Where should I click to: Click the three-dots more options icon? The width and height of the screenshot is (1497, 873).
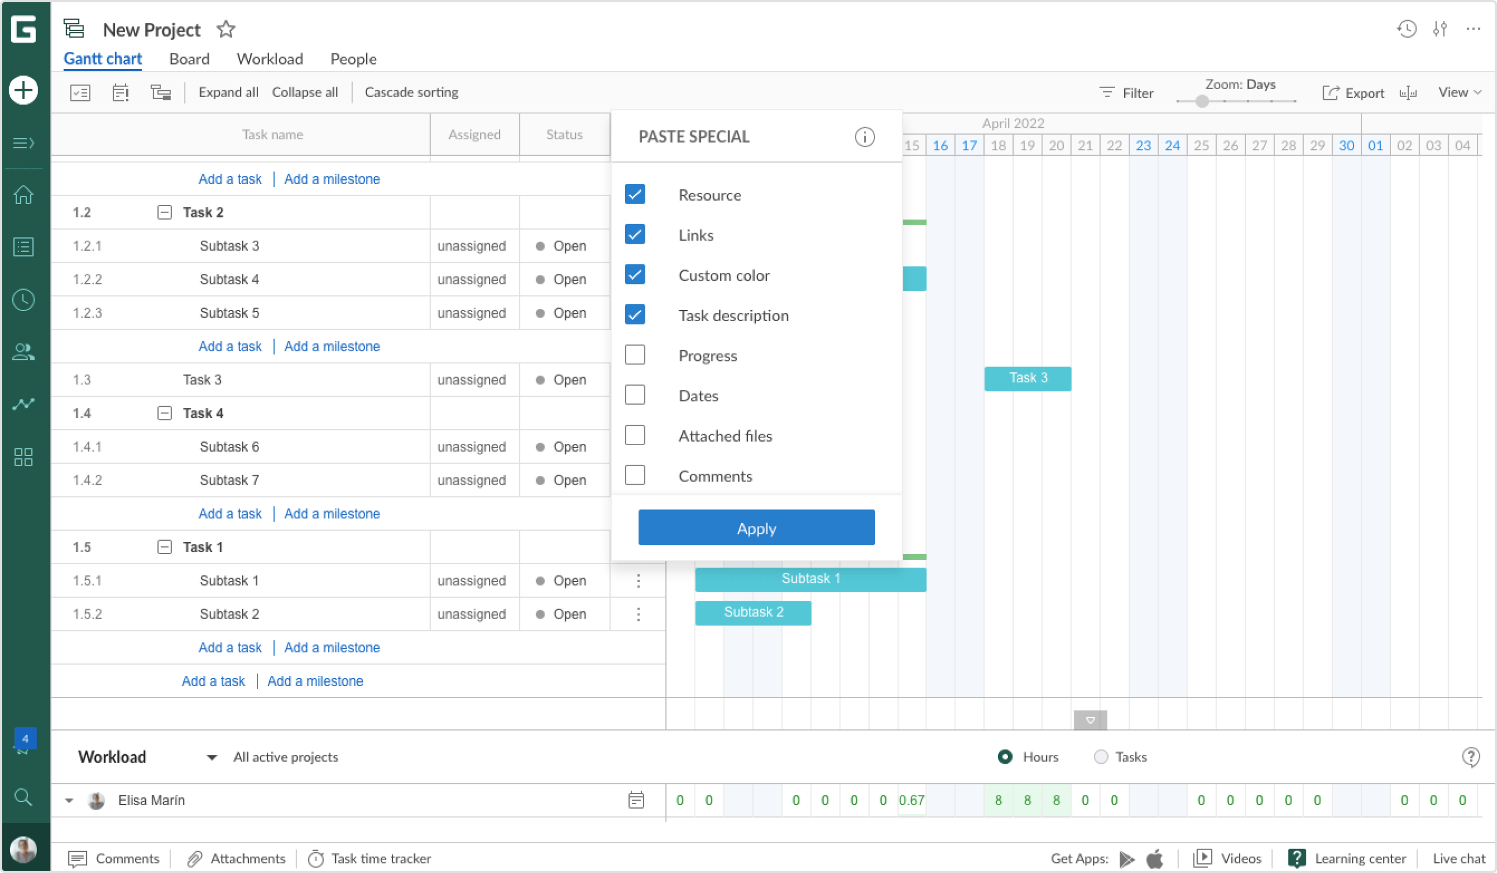[x=1474, y=29]
